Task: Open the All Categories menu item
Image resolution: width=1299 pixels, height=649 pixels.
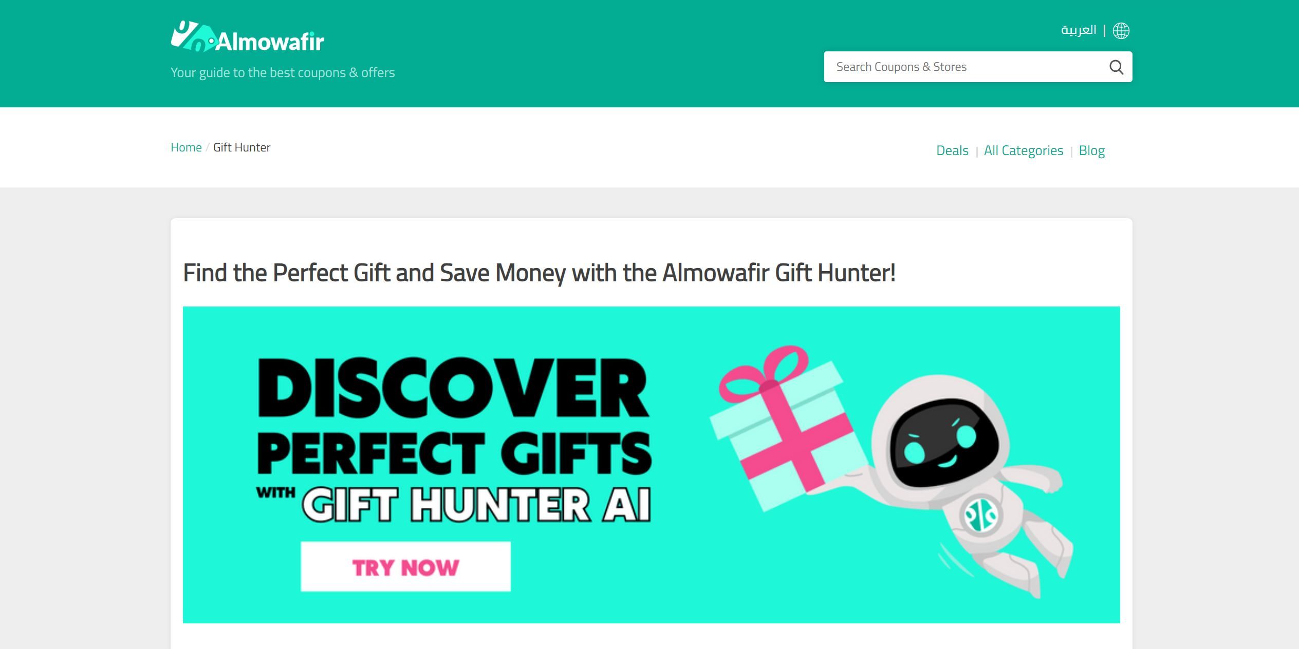Action: point(1023,150)
